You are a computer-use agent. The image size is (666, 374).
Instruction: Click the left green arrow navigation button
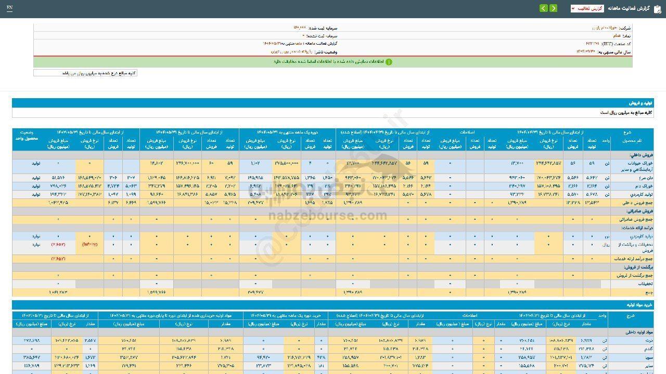pyautogui.click(x=544, y=8)
